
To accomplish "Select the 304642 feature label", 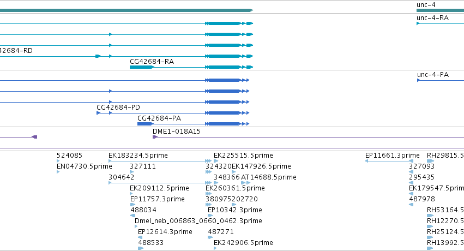I will [122, 177].
